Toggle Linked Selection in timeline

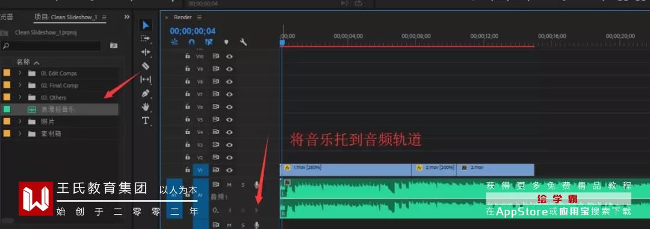click(x=208, y=42)
